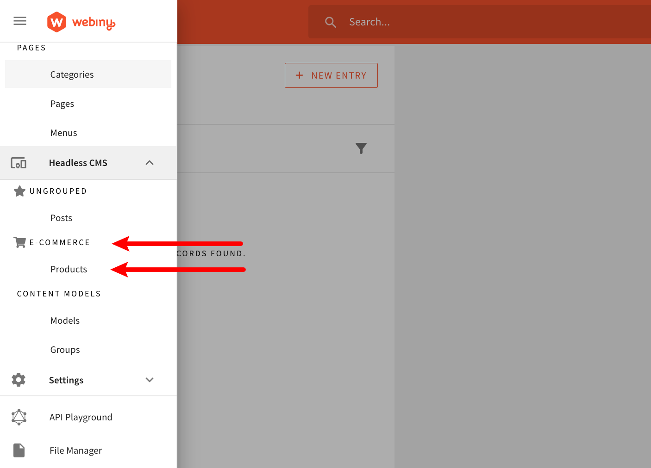The height and width of the screenshot is (468, 651).
Task: Open Categories in the Pages menu
Action: click(x=72, y=74)
